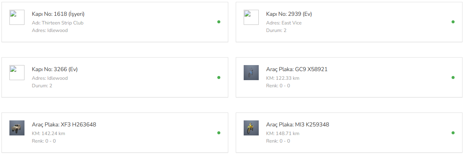Select the Araç Plaka: MI3 K259348 title
Viewport: 464px width, 155px height.
298,125
